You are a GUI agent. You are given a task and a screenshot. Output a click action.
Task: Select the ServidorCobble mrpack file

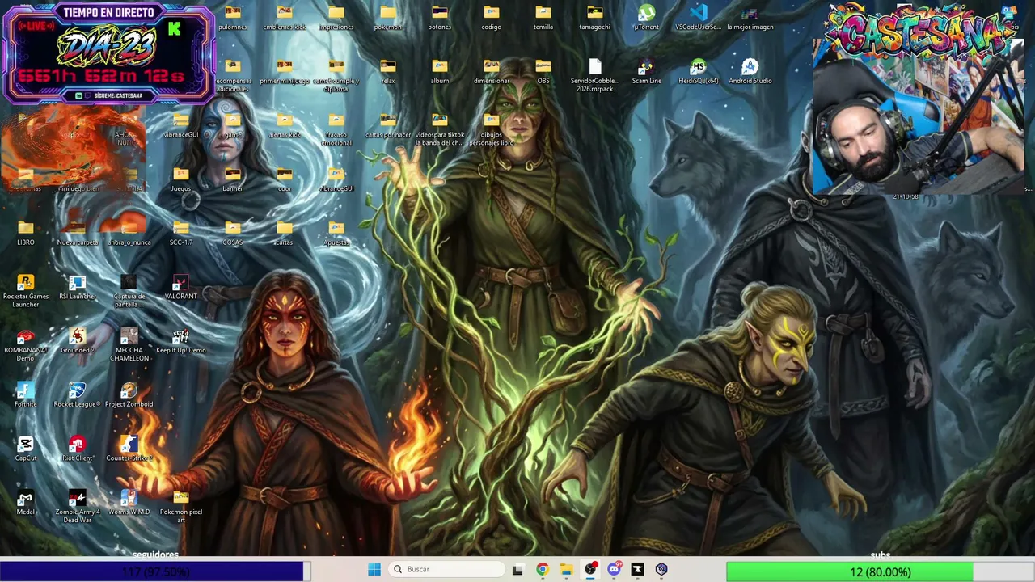(595, 75)
